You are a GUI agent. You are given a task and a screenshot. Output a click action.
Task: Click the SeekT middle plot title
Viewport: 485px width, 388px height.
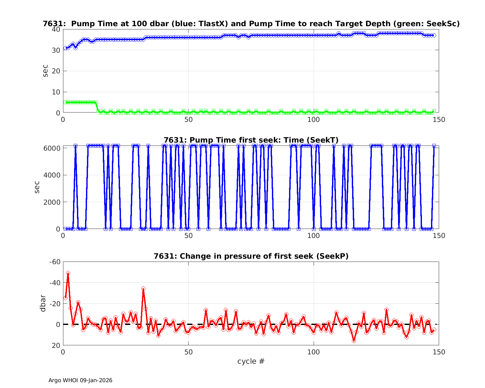point(251,140)
